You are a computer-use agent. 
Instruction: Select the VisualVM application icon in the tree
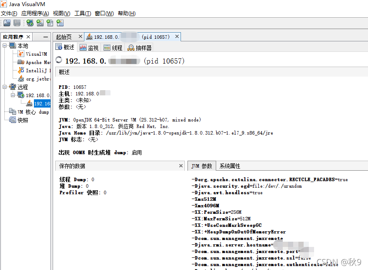(x=21, y=54)
